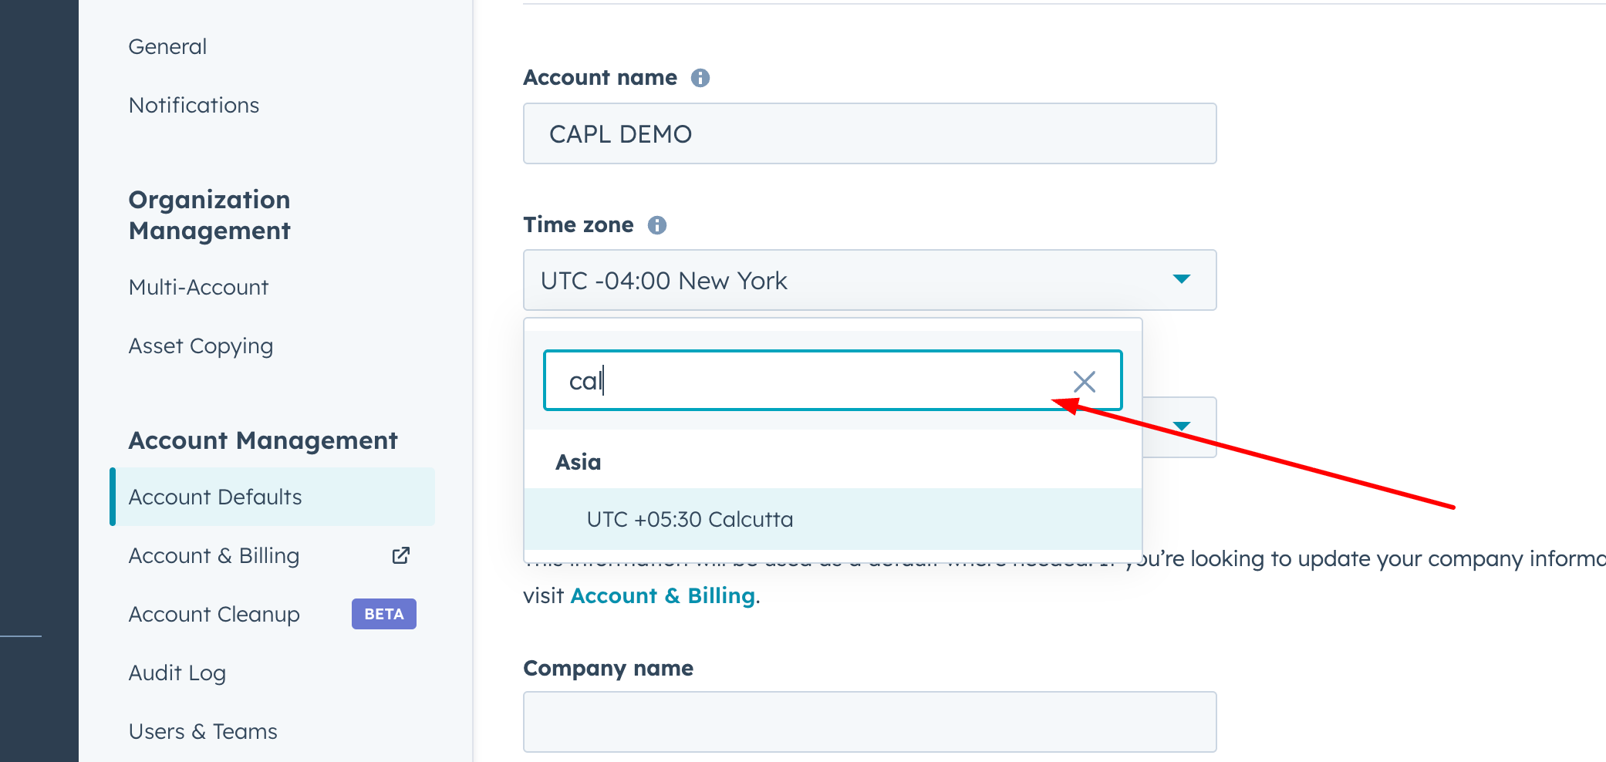Open Asset Copying settings
1606x762 pixels.
(x=201, y=346)
